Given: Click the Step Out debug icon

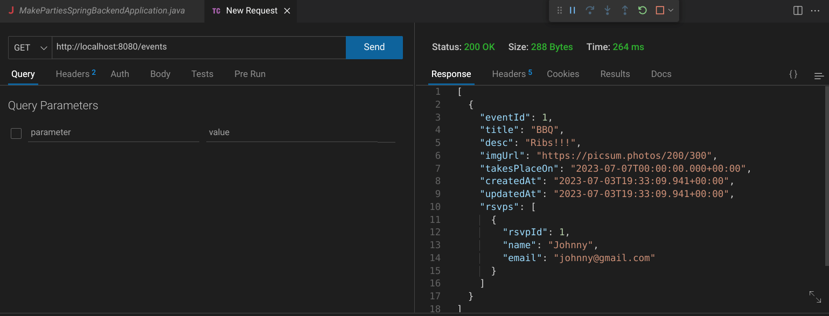Looking at the screenshot, I should click(625, 10).
